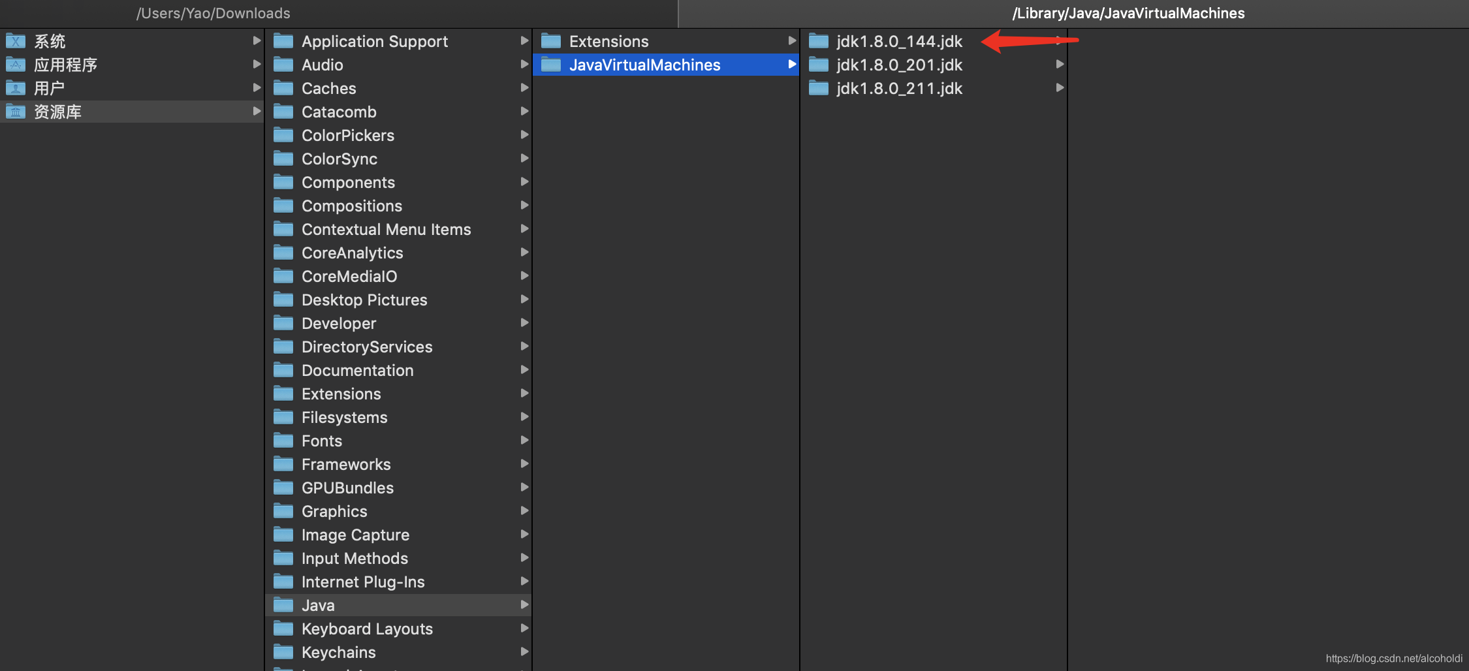Select the Input Methods folder name
This screenshot has width=1469, height=671.
point(355,558)
